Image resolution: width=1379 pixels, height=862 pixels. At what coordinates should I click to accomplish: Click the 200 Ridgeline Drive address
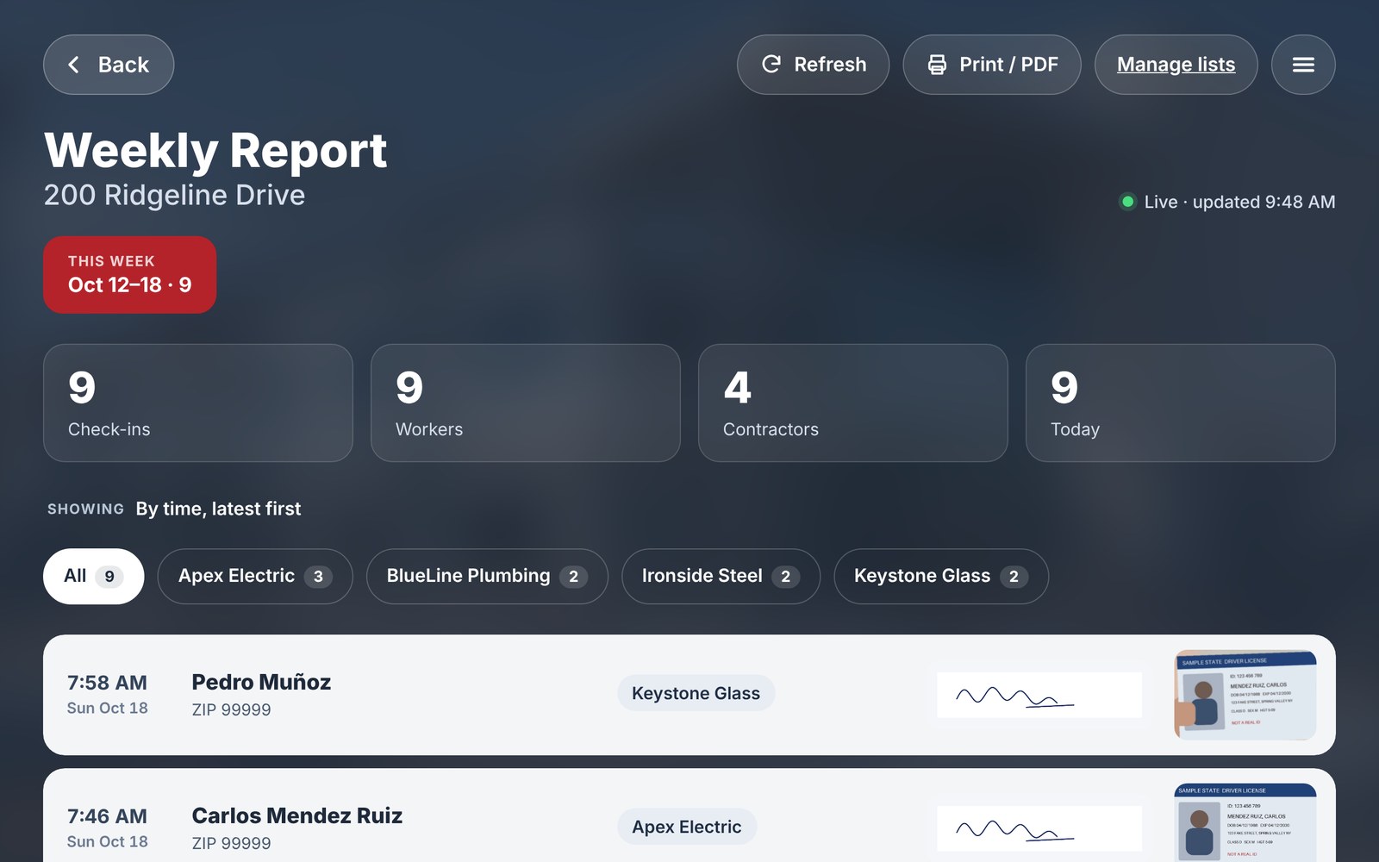174,195
